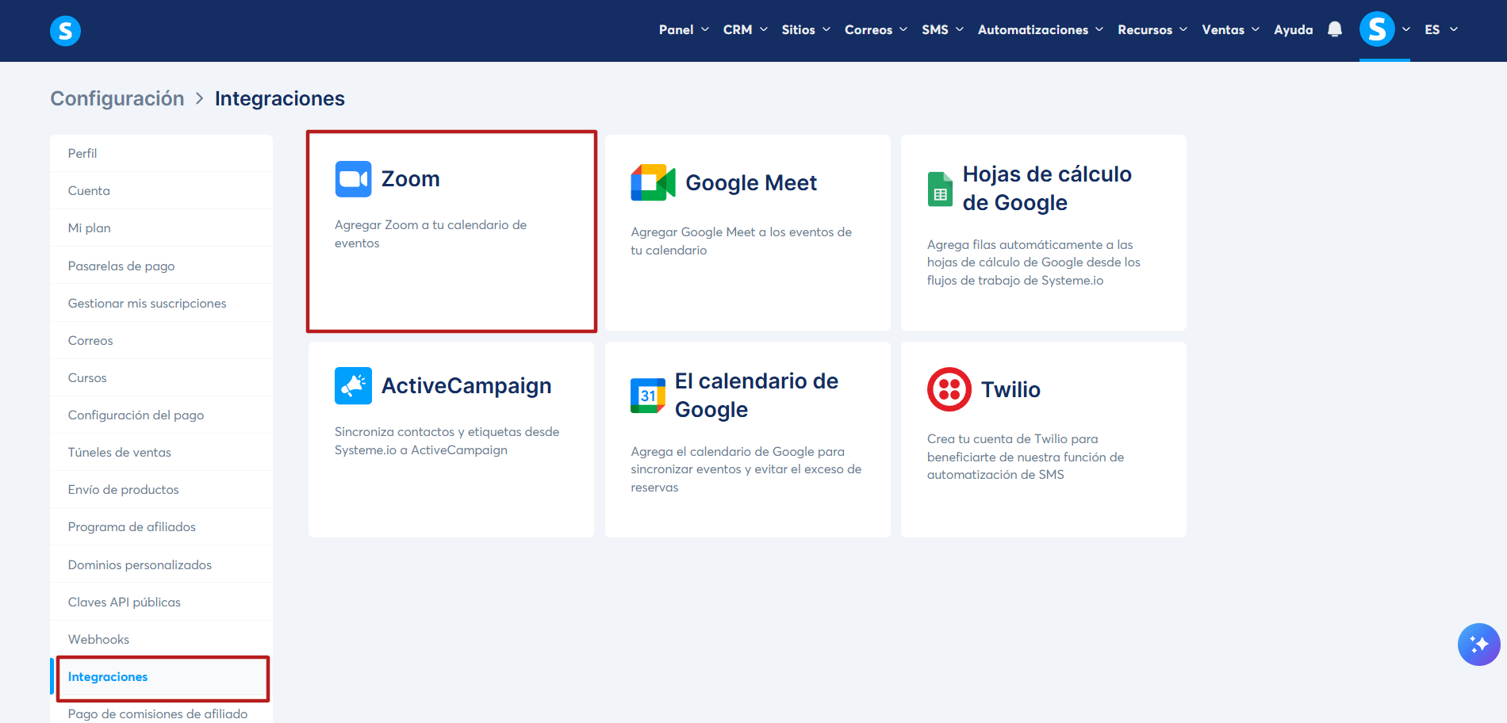Open the Cuenta settings section
1507x723 pixels.
(161, 191)
